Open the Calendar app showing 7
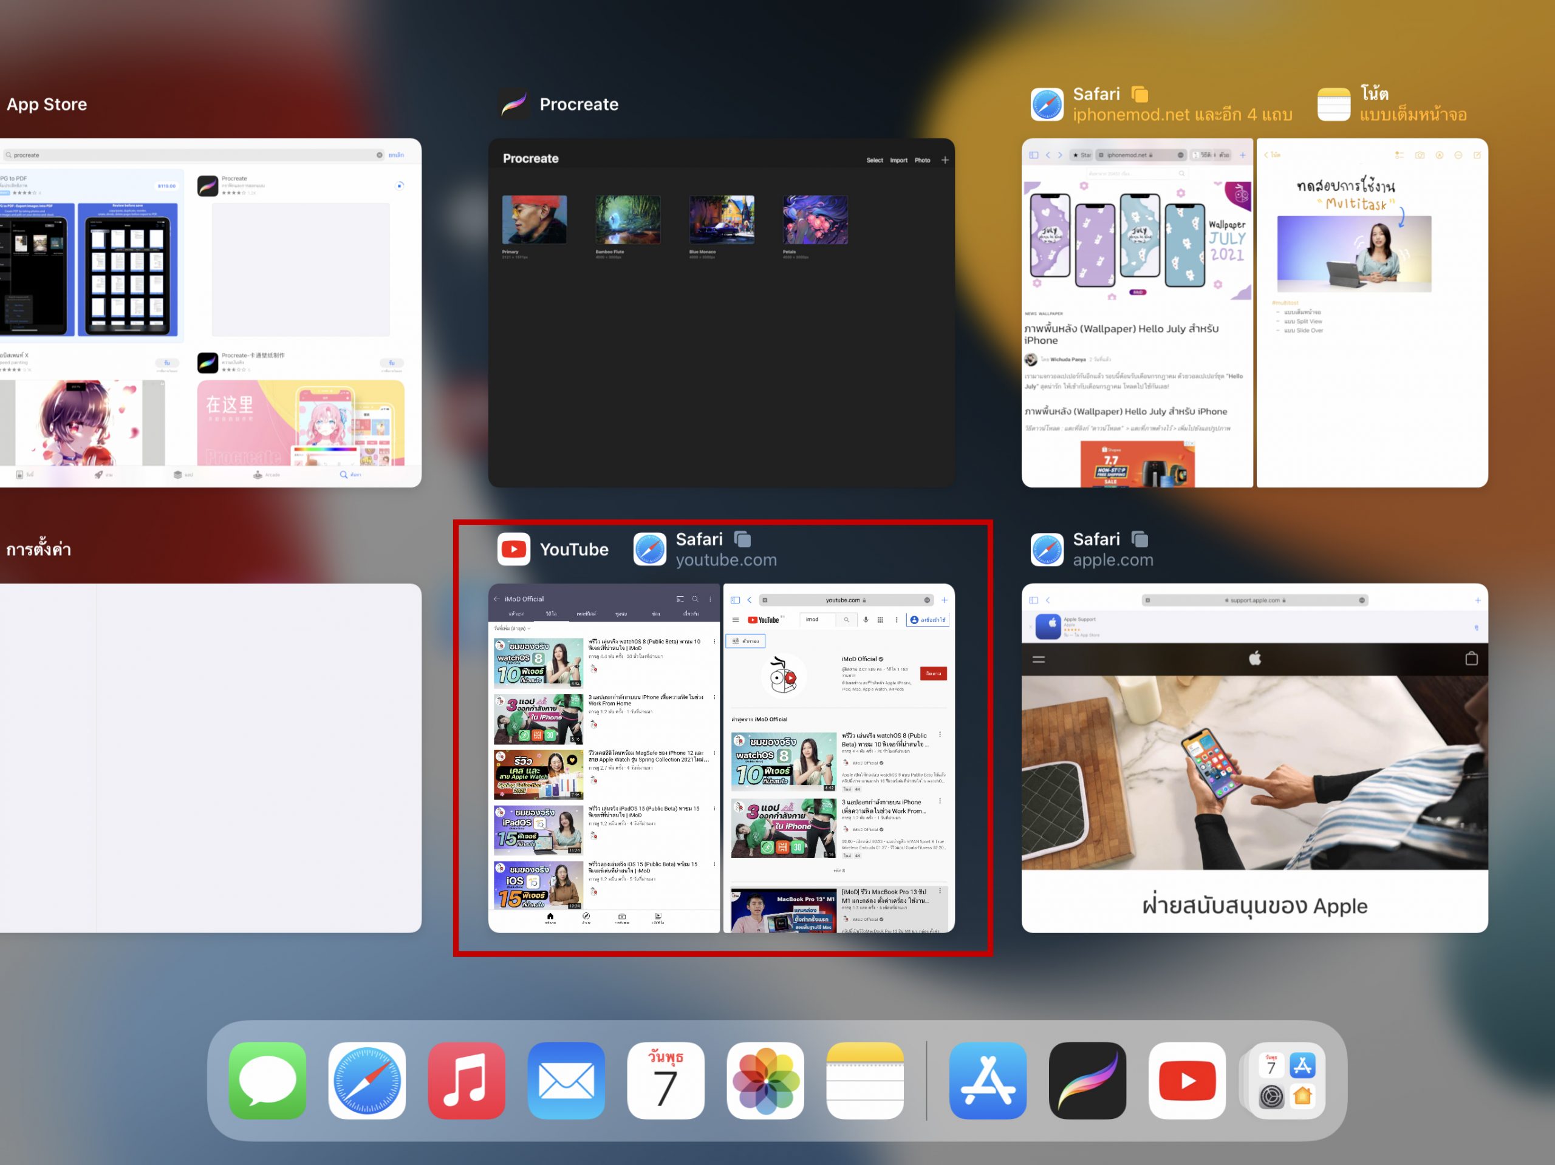Image resolution: width=1555 pixels, height=1165 pixels. click(x=666, y=1080)
